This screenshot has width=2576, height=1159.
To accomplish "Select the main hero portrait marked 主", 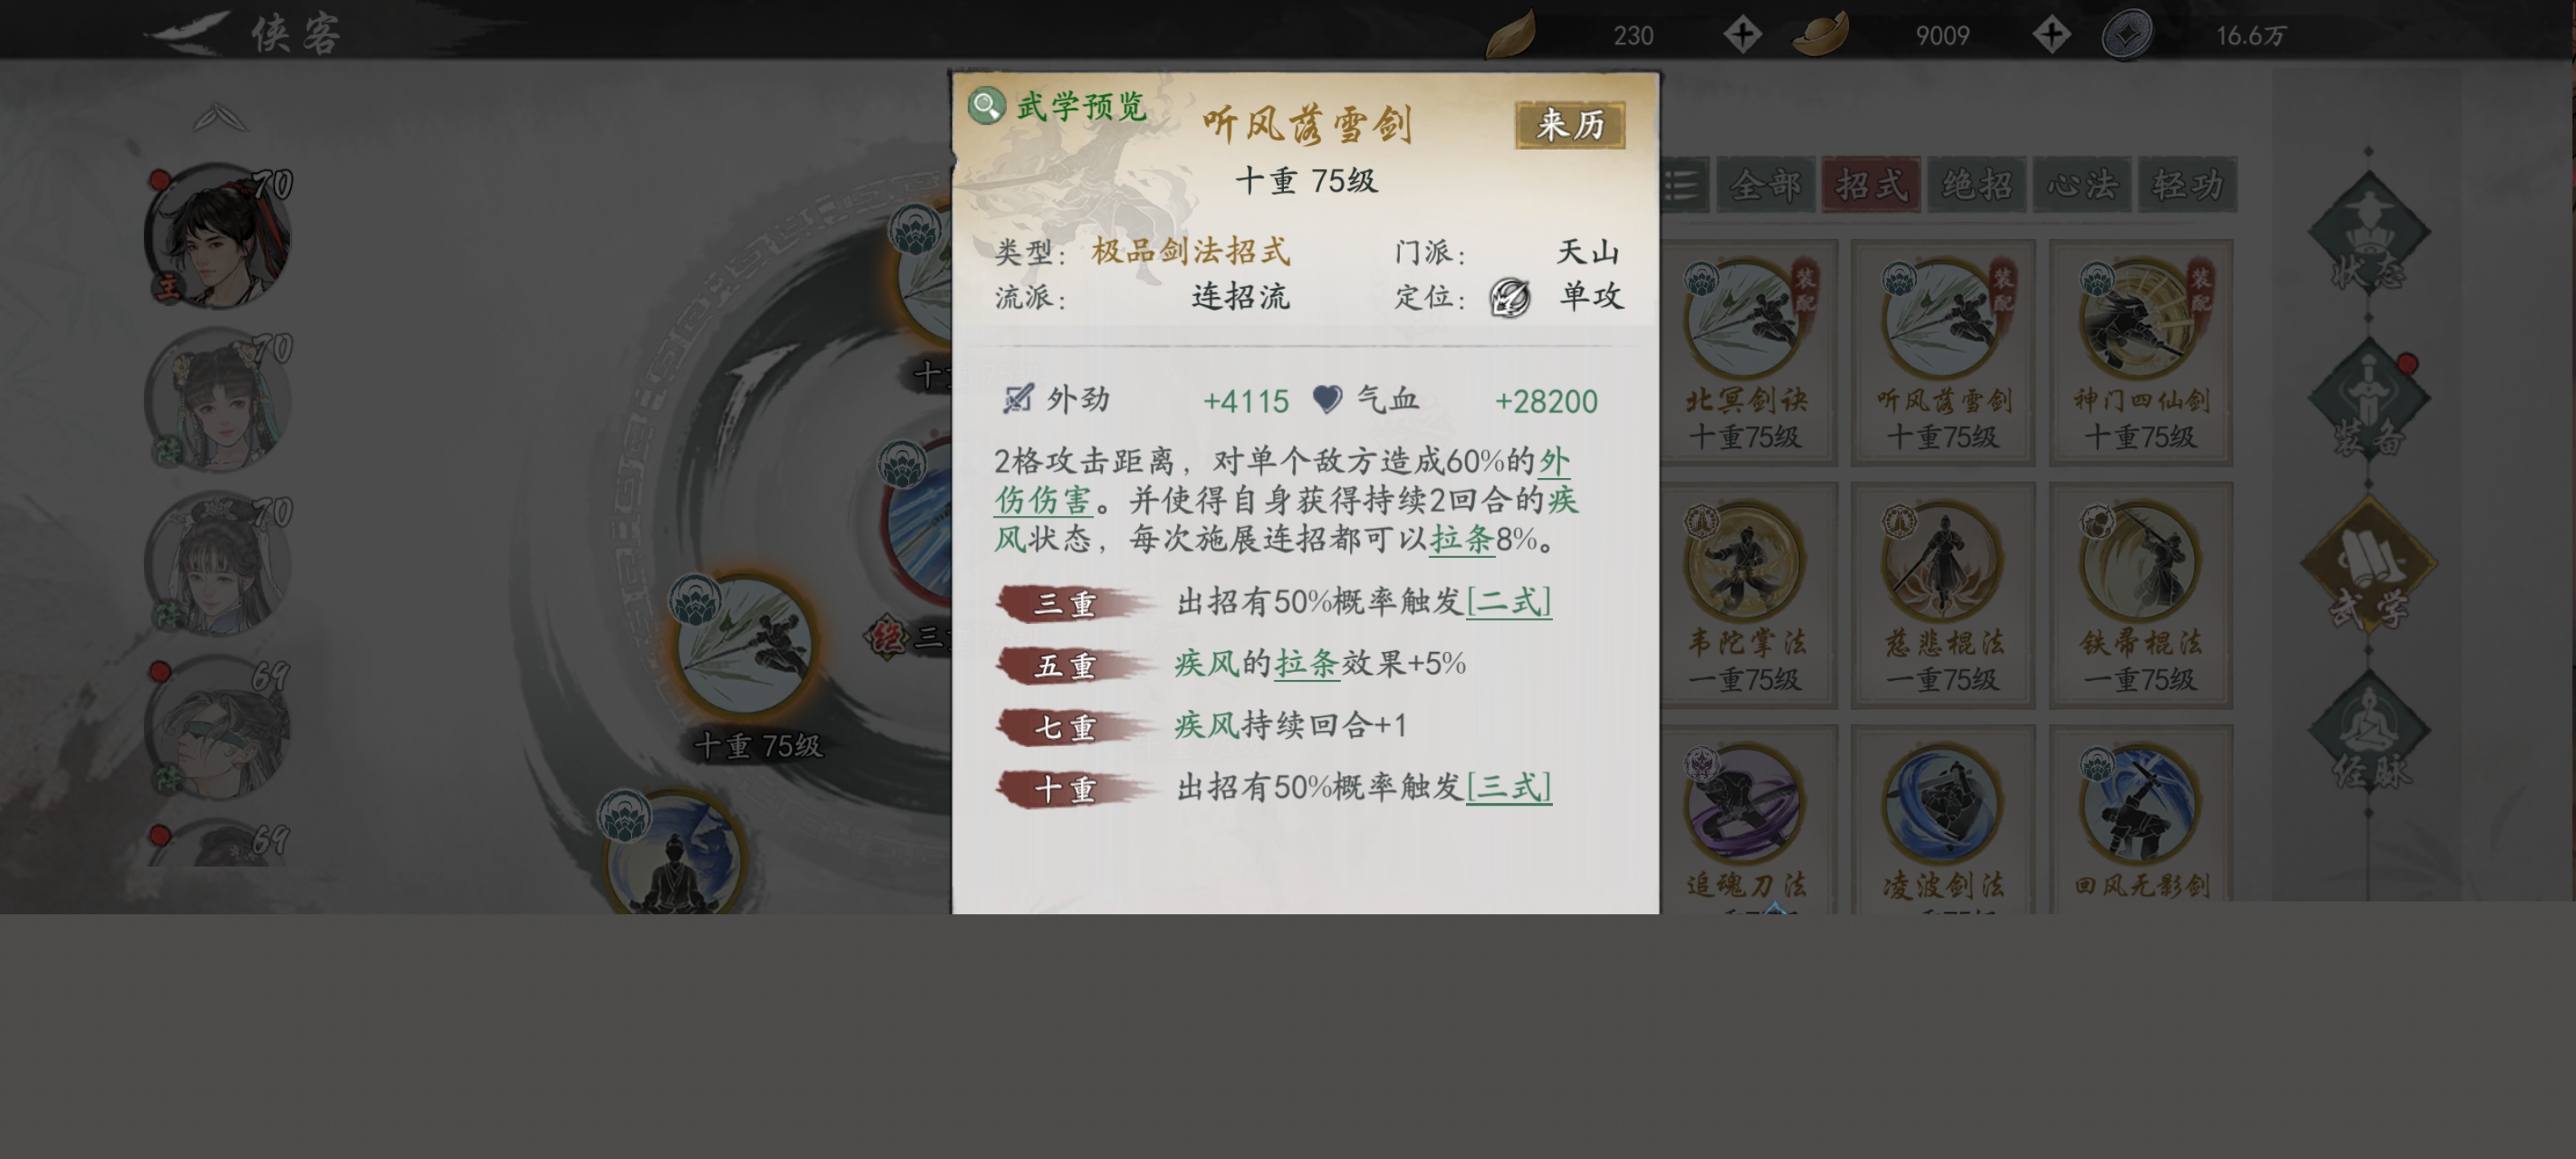I will click(218, 237).
